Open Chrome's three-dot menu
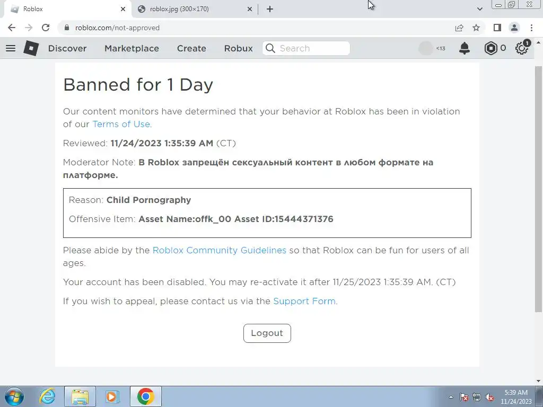The width and height of the screenshot is (543, 407). (x=531, y=28)
